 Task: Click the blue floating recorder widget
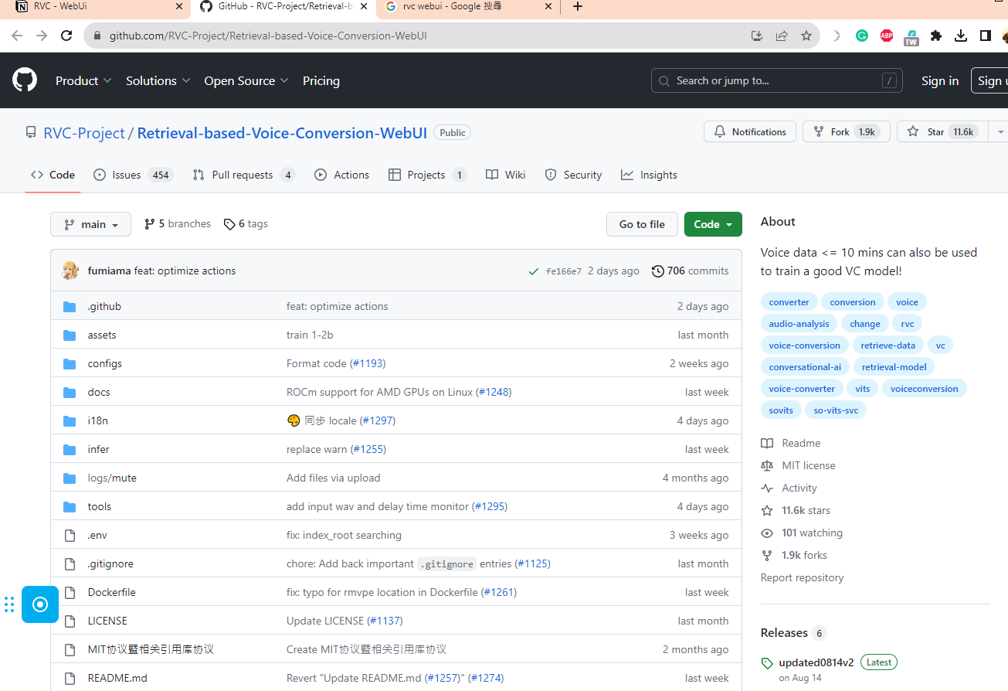pyautogui.click(x=40, y=604)
